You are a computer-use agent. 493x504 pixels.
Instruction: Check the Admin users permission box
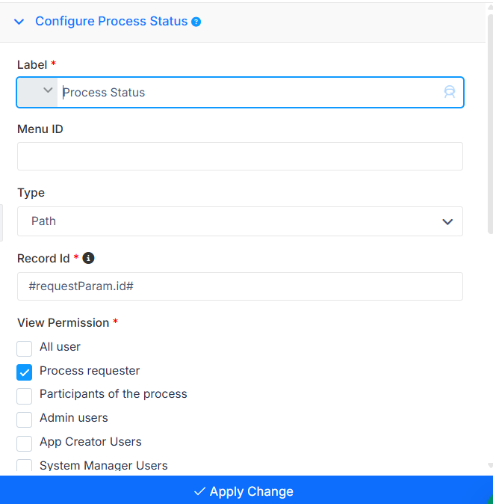coord(25,420)
